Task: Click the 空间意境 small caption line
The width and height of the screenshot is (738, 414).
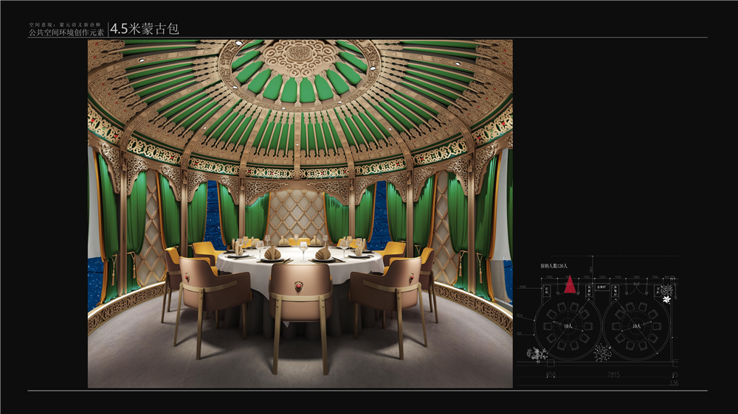Action: (x=66, y=24)
